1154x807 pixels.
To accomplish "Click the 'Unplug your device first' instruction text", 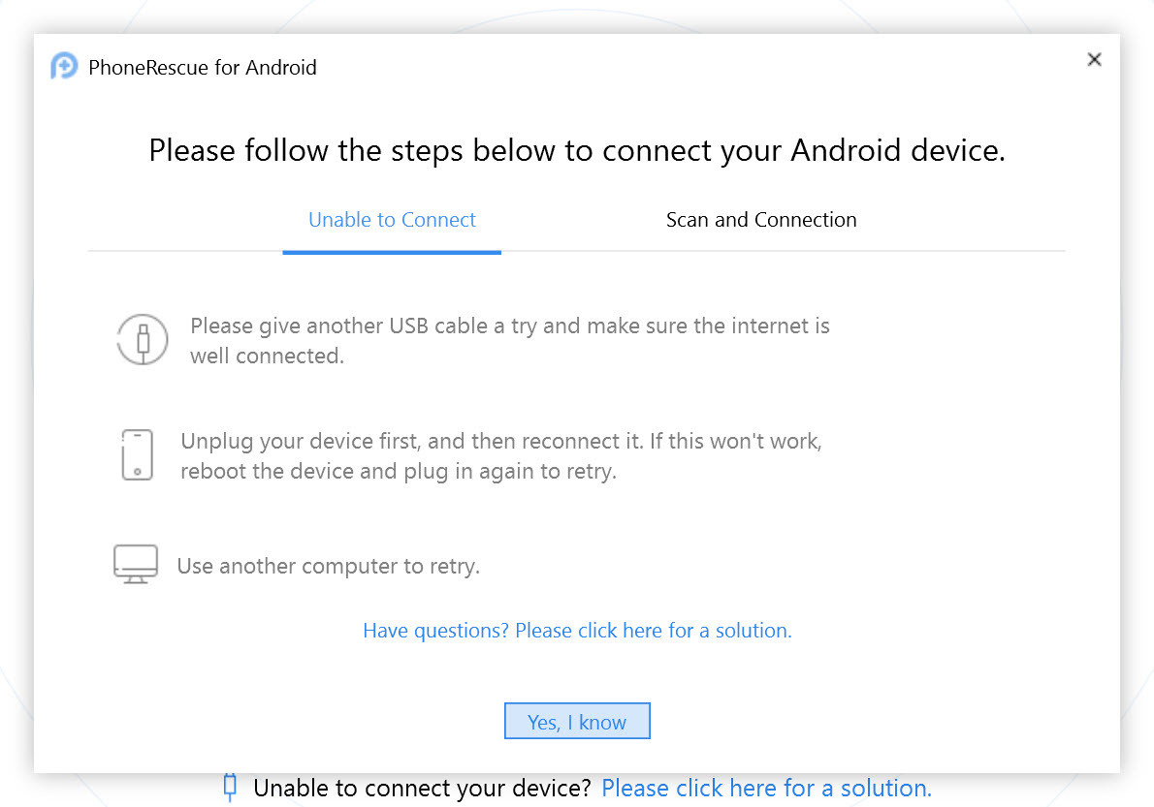I will [x=500, y=442].
